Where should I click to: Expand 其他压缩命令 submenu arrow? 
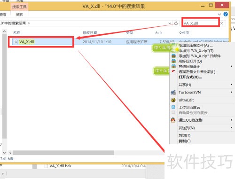pyautogui.click(x=231, y=66)
